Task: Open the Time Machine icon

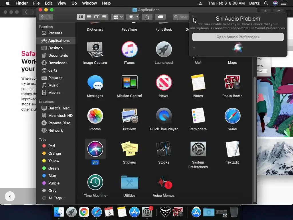Action: click(95, 182)
